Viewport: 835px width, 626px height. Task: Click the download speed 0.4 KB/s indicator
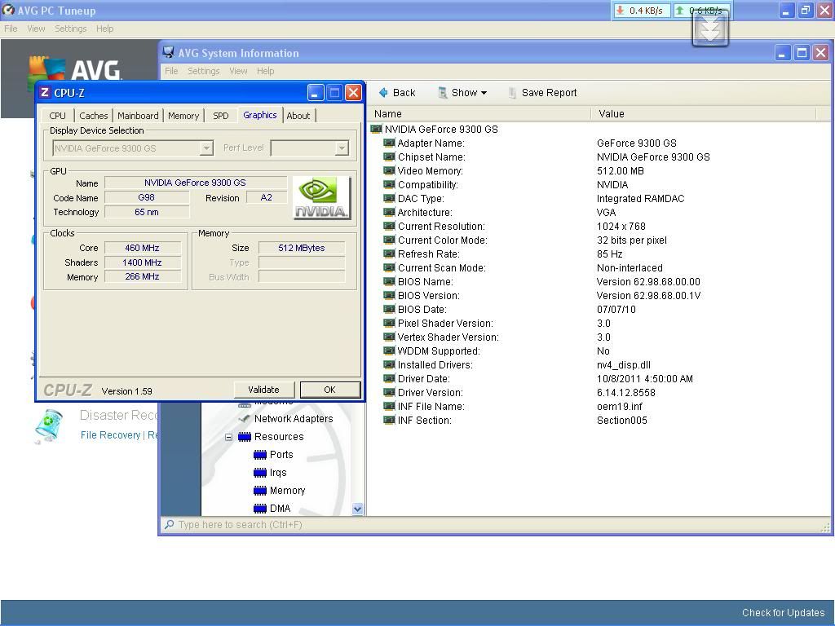coord(641,11)
